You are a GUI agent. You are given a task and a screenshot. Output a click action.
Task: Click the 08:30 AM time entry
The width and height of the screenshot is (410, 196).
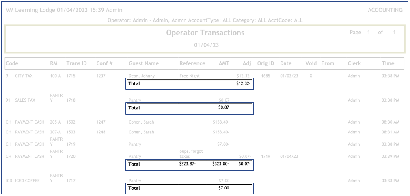[390, 122]
